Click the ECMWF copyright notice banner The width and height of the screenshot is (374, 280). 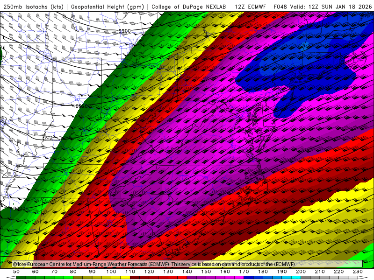pos(187,264)
